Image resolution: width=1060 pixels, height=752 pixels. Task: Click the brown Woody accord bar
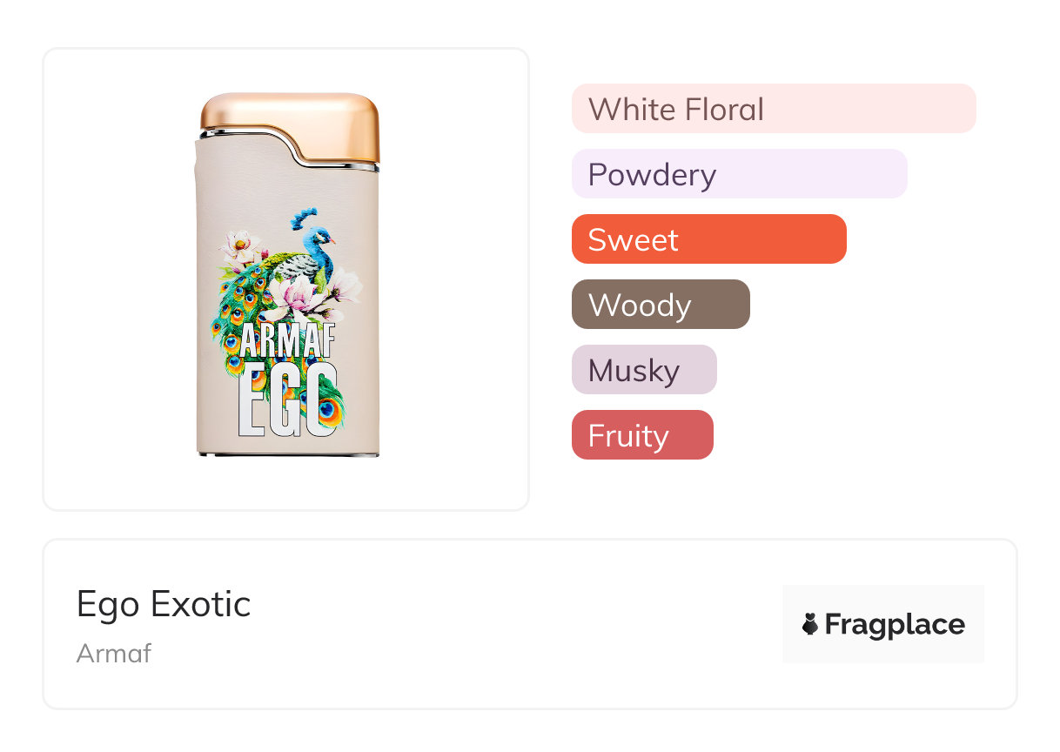pos(660,305)
